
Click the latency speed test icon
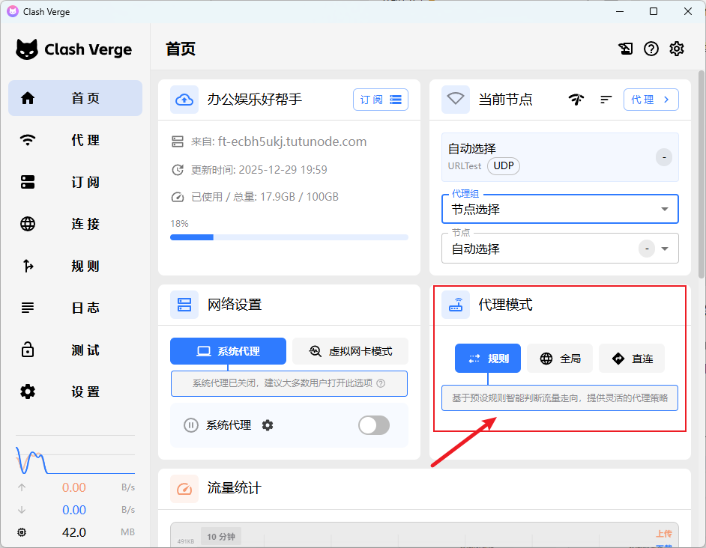coord(576,100)
